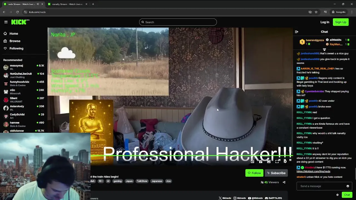Open recommended channel xQc
The width and height of the screenshot is (356, 200).
click(x=24, y=92)
